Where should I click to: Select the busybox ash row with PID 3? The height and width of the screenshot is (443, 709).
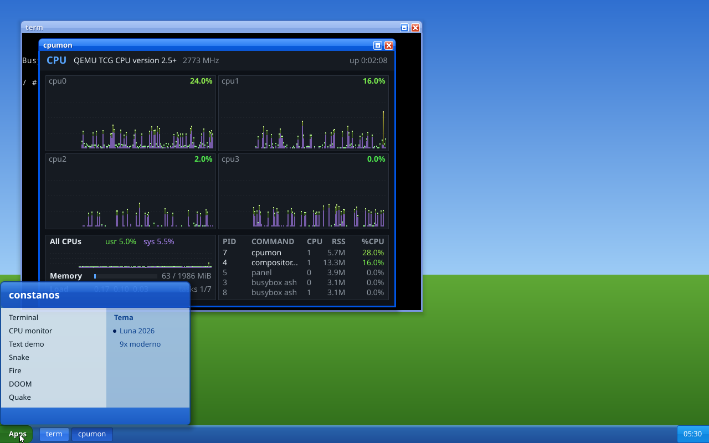coord(304,282)
